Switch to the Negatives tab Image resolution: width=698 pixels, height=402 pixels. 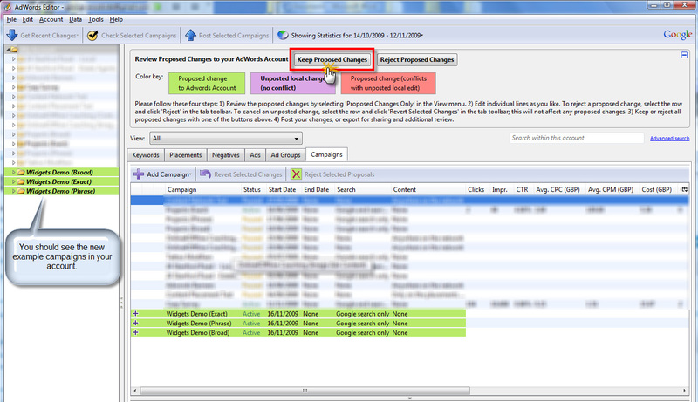click(x=226, y=154)
